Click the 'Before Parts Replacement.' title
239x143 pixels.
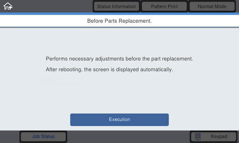[119, 21]
